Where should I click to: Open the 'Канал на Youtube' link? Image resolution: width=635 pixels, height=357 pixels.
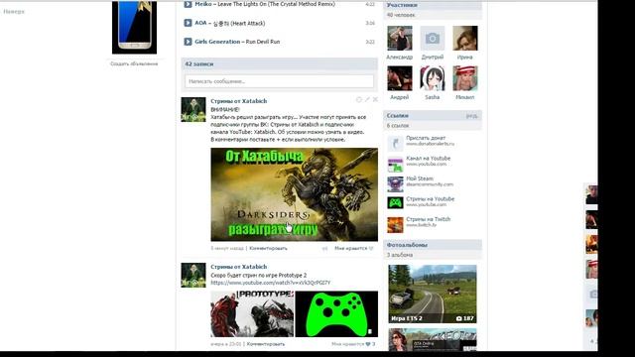[428, 159]
